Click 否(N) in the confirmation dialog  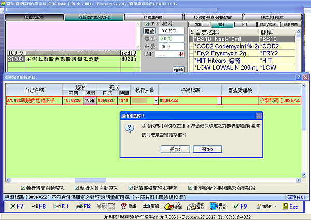point(207,149)
